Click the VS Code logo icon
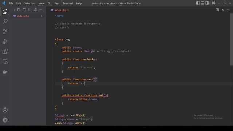233x131 pixels. click(4, 3)
